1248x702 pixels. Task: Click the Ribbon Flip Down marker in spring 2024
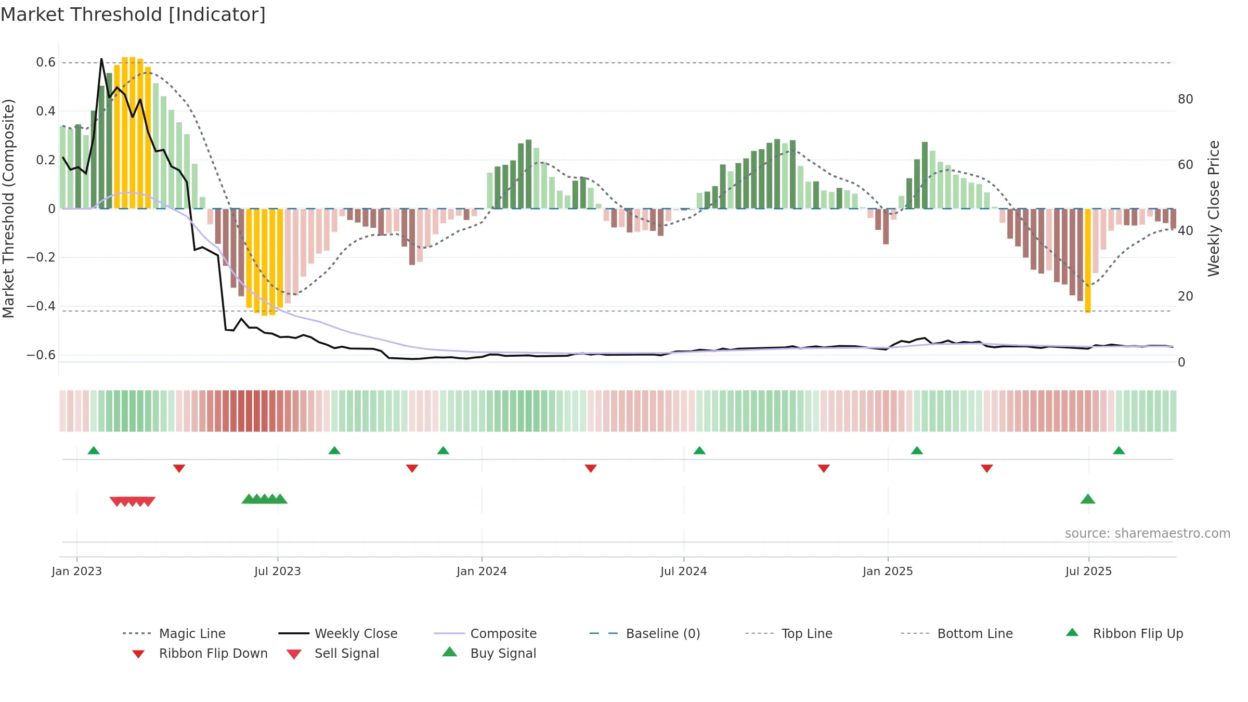[591, 469]
